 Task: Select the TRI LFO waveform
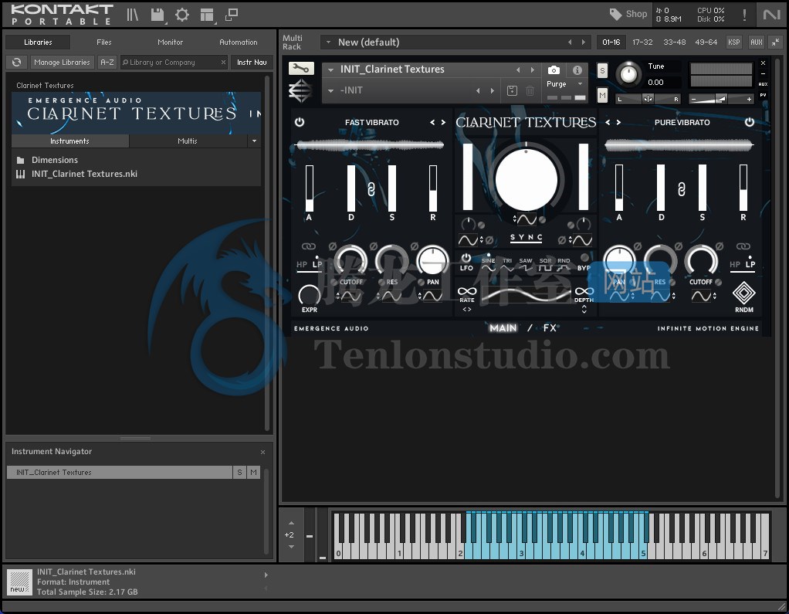(507, 265)
